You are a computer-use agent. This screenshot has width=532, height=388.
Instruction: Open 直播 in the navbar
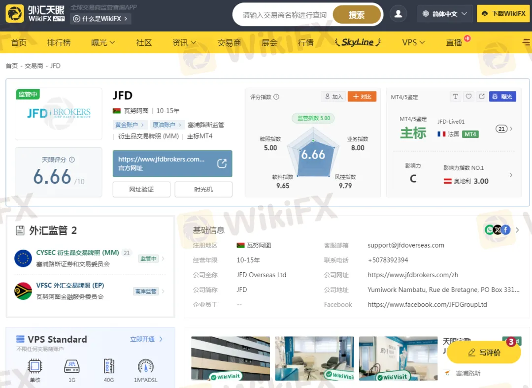[454, 42]
